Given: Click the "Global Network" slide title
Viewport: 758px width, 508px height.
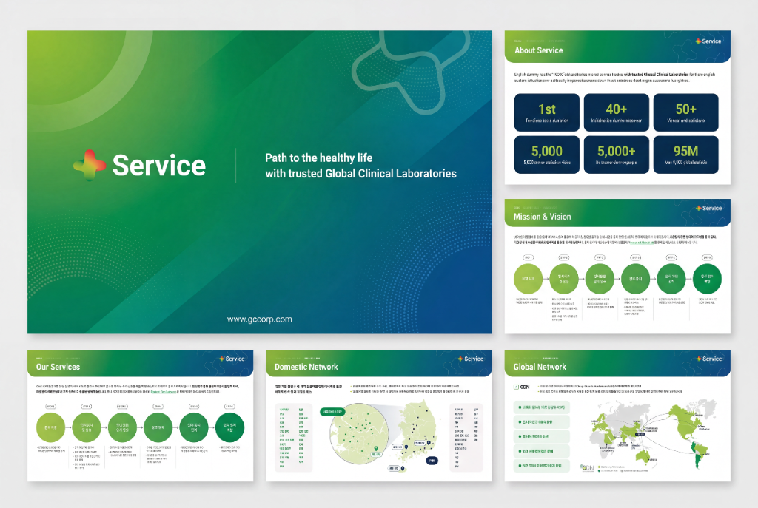Looking at the screenshot, I should 540,367.
